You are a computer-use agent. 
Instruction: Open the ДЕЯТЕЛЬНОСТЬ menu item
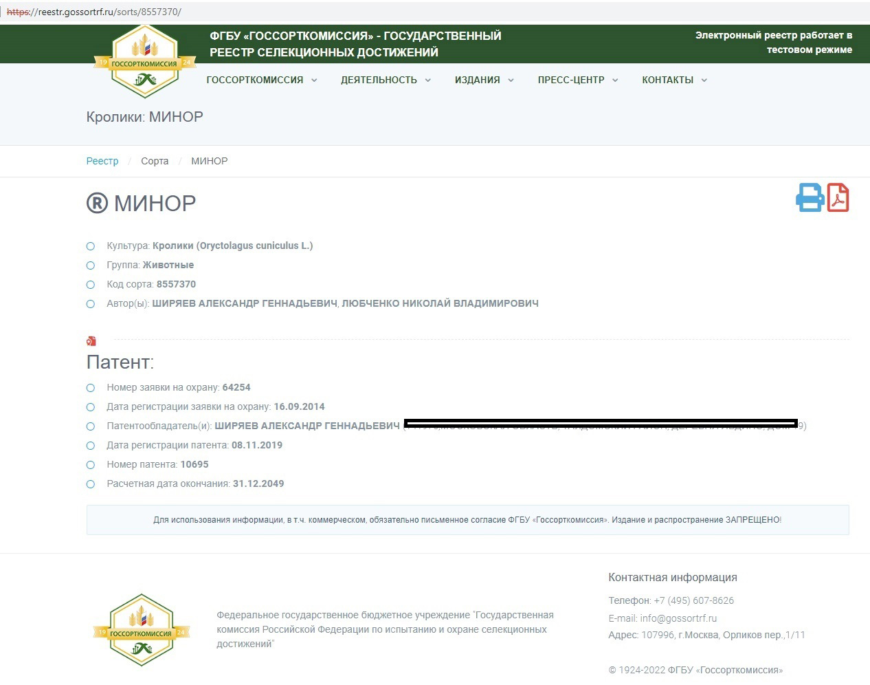pyautogui.click(x=379, y=80)
